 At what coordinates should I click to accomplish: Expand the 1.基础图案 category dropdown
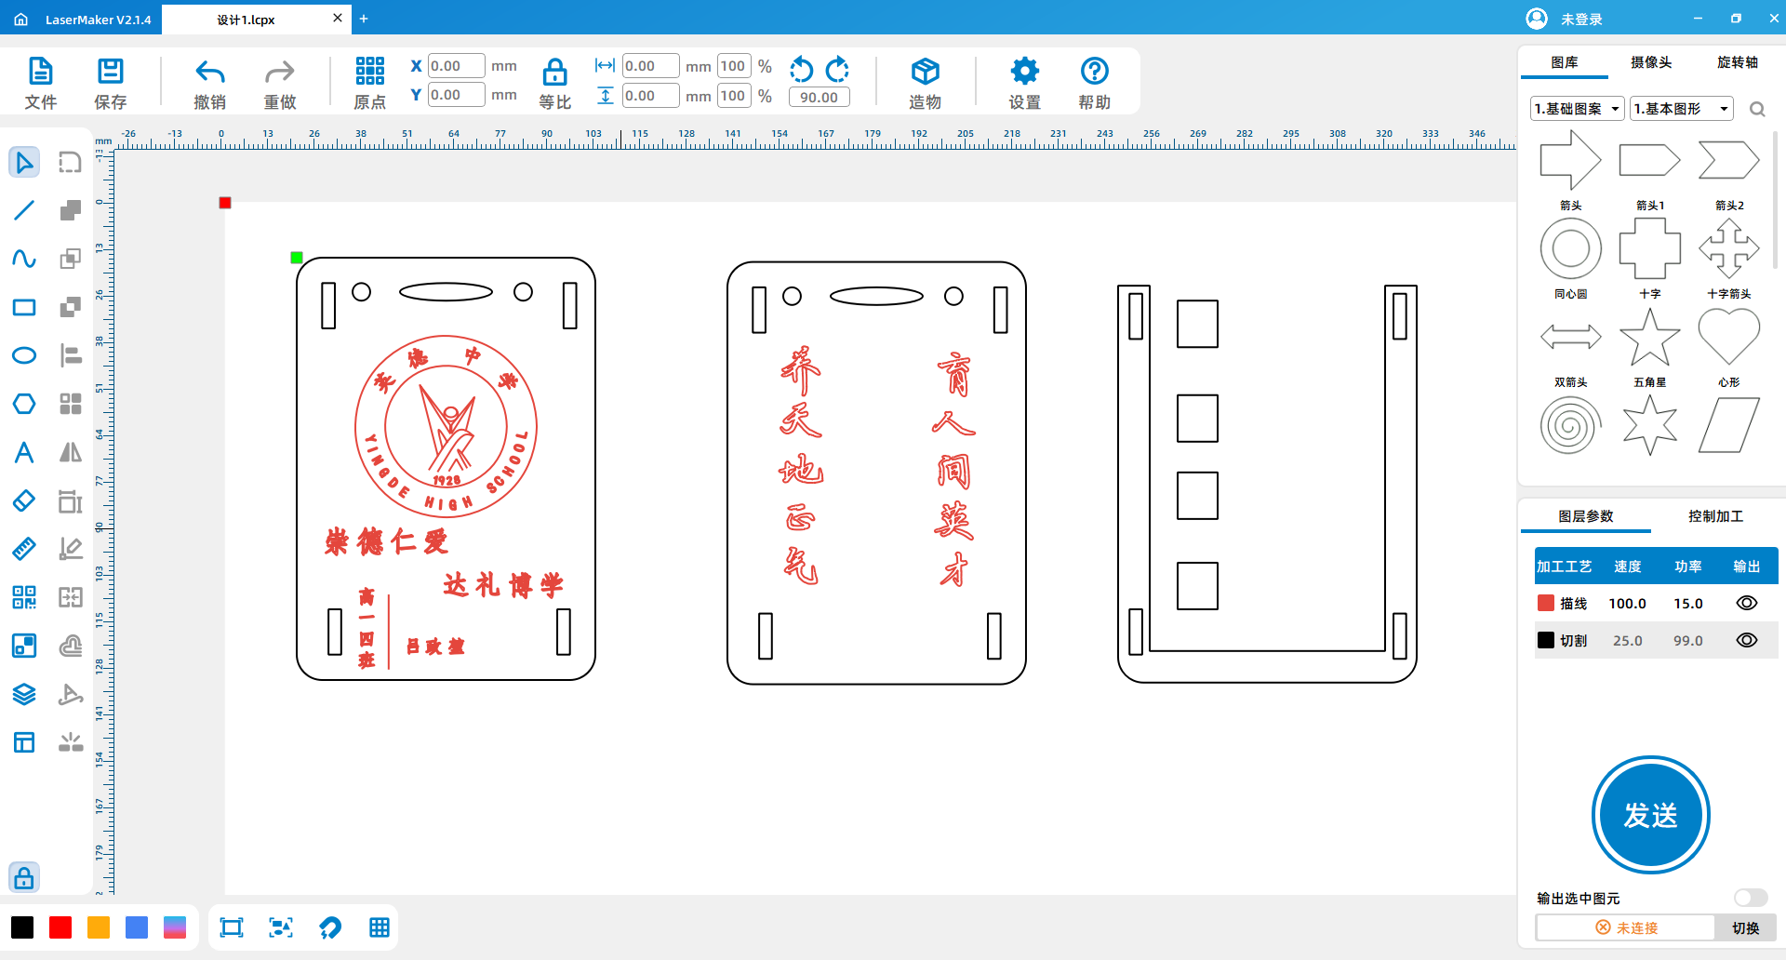[x=1577, y=109]
